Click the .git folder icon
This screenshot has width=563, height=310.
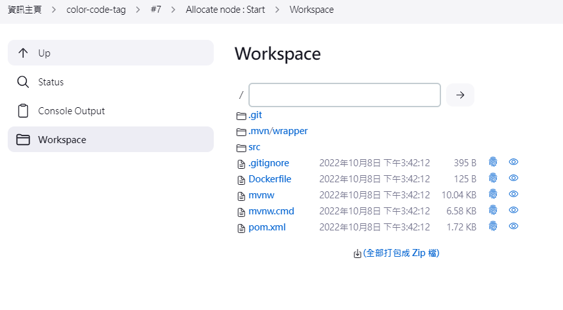241,116
